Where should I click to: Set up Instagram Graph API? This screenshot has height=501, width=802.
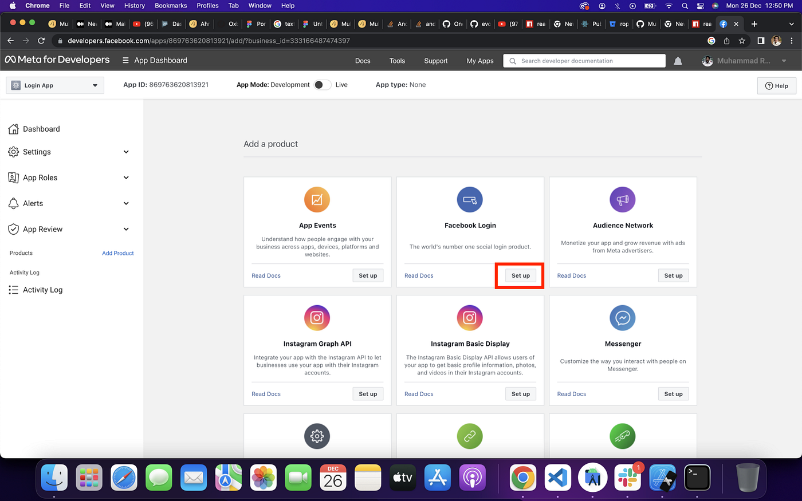pyautogui.click(x=368, y=394)
